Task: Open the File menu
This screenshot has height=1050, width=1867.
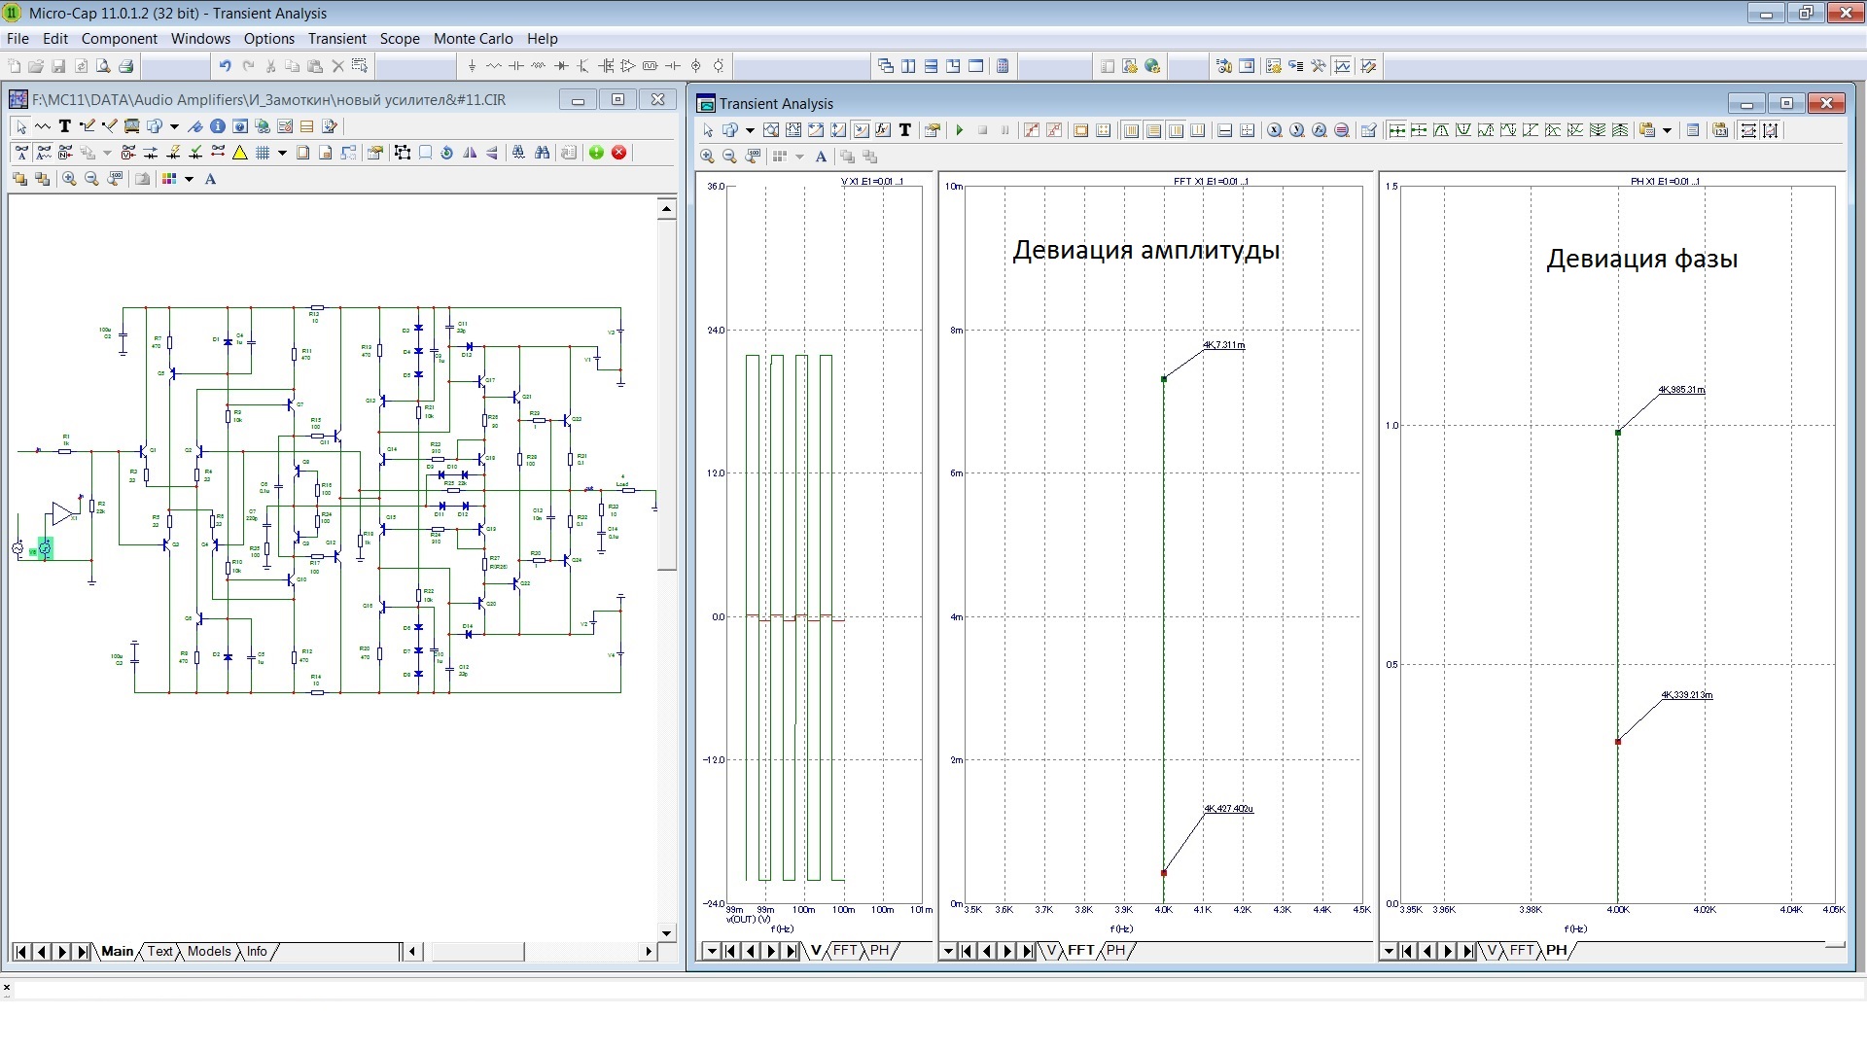Action: 18,39
